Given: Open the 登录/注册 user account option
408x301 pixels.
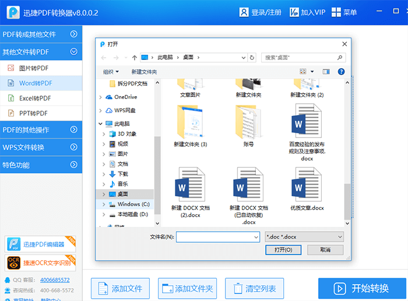Looking at the screenshot, I should (260, 12).
